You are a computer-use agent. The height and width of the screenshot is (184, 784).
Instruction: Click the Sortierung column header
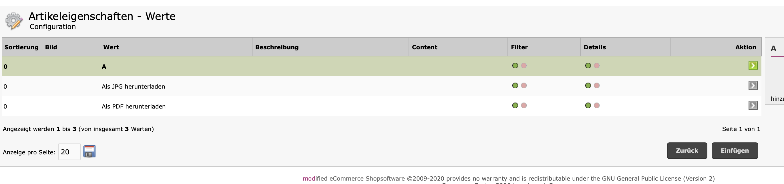pos(22,47)
